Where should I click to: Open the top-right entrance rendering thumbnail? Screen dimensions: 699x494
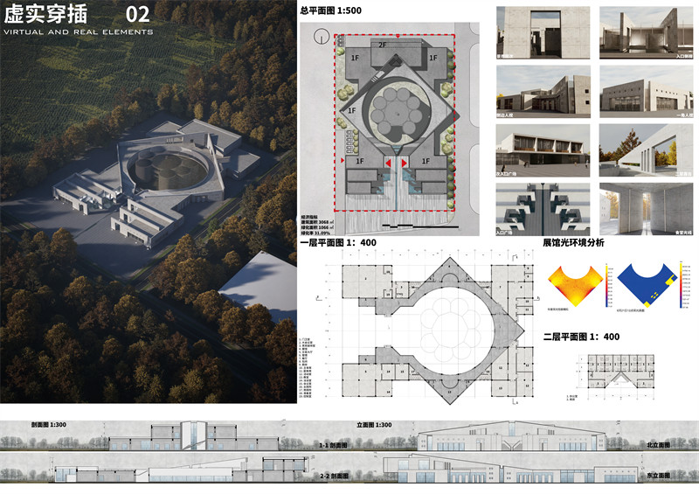click(642, 32)
